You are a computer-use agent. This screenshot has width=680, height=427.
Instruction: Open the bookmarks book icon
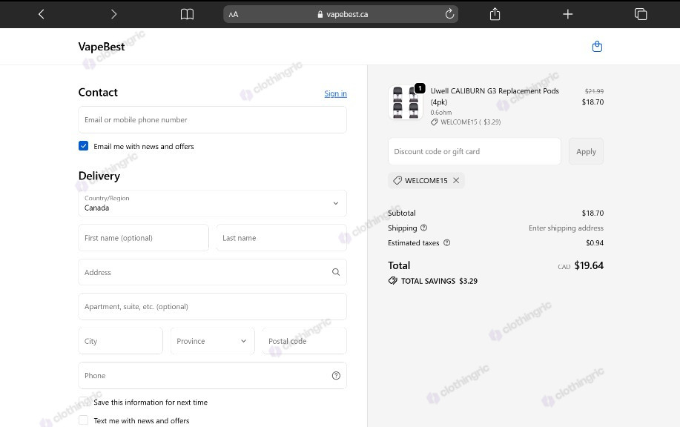tap(187, 14)
